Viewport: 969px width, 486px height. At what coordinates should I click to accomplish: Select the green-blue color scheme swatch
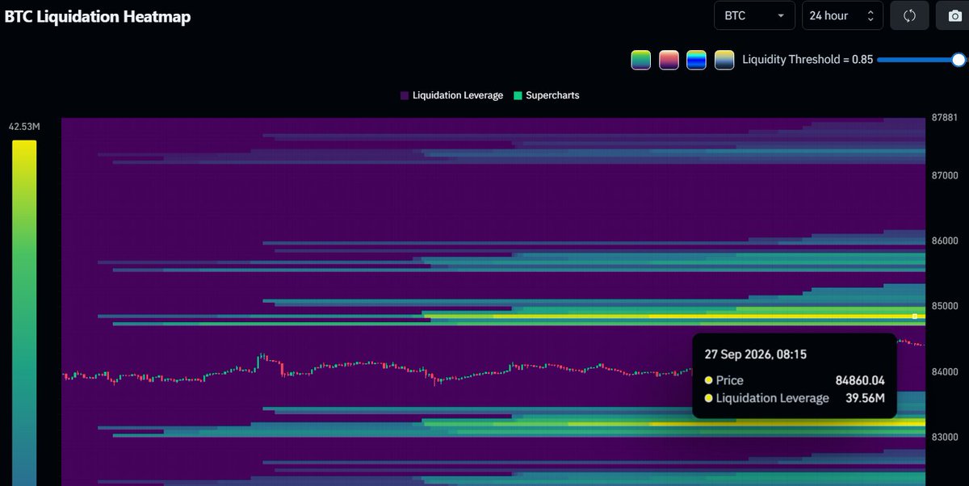pyautogui.click(x=641, y=60)
